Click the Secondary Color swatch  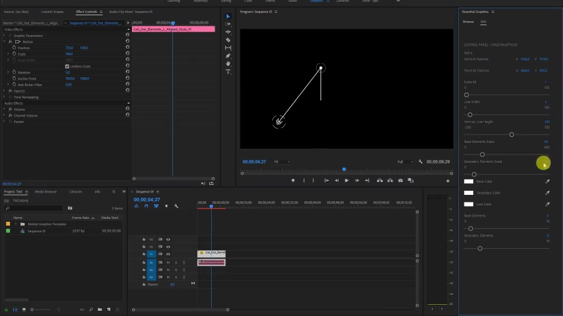(x=469, y=193)
